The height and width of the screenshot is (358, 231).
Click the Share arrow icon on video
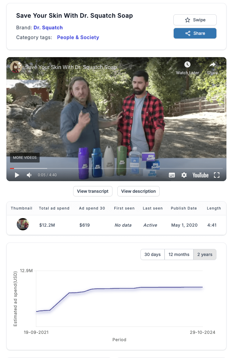pyautogui.click(x=212, y=65)
